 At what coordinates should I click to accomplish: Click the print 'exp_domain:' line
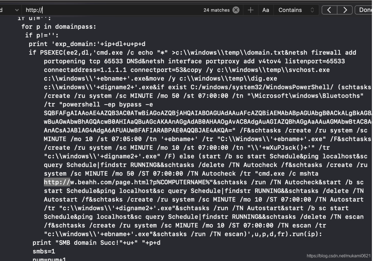(87, 44)
